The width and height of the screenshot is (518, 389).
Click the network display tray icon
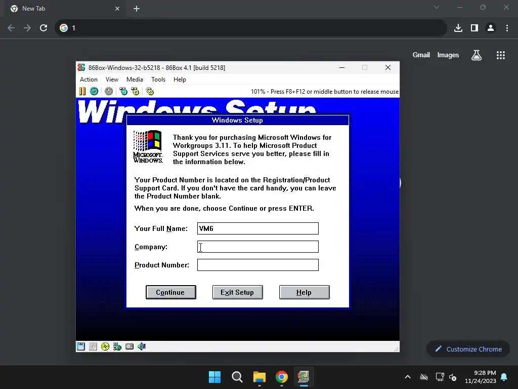440,377
